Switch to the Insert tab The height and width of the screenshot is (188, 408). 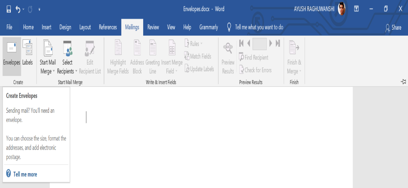coord(47,27)
